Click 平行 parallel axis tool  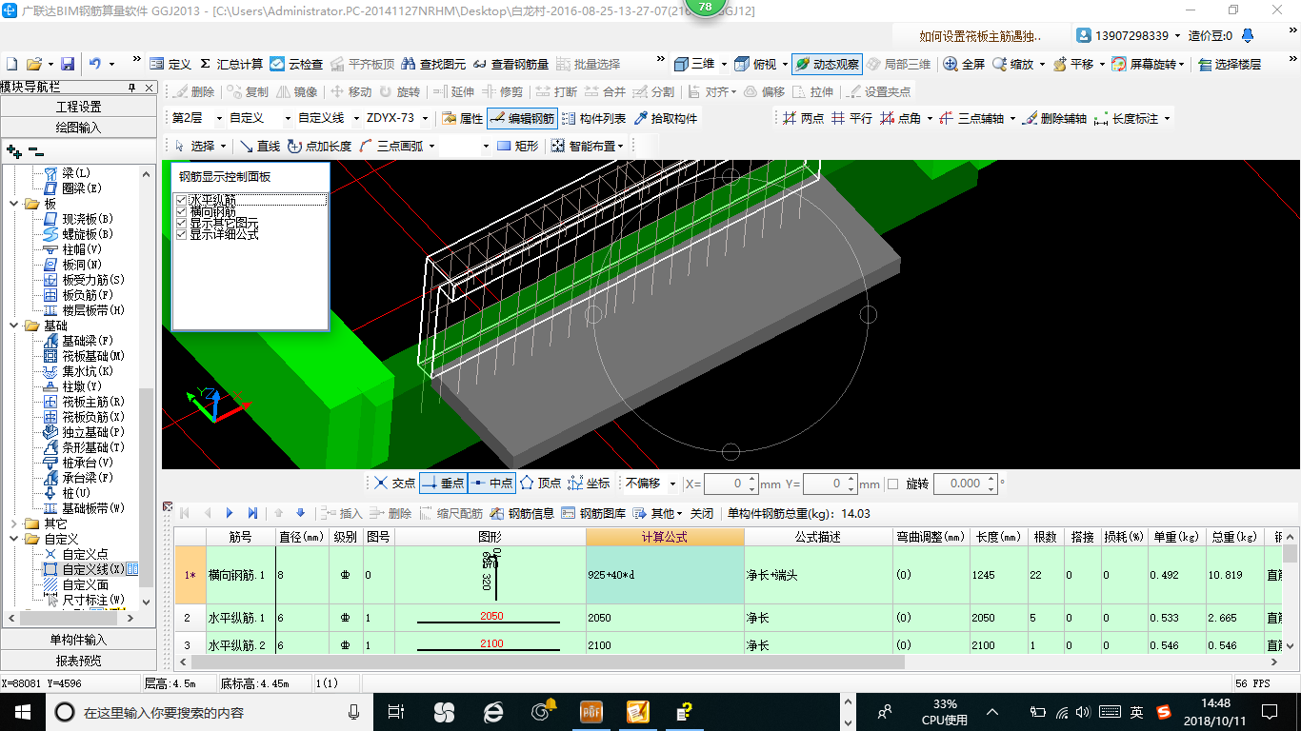851,118
